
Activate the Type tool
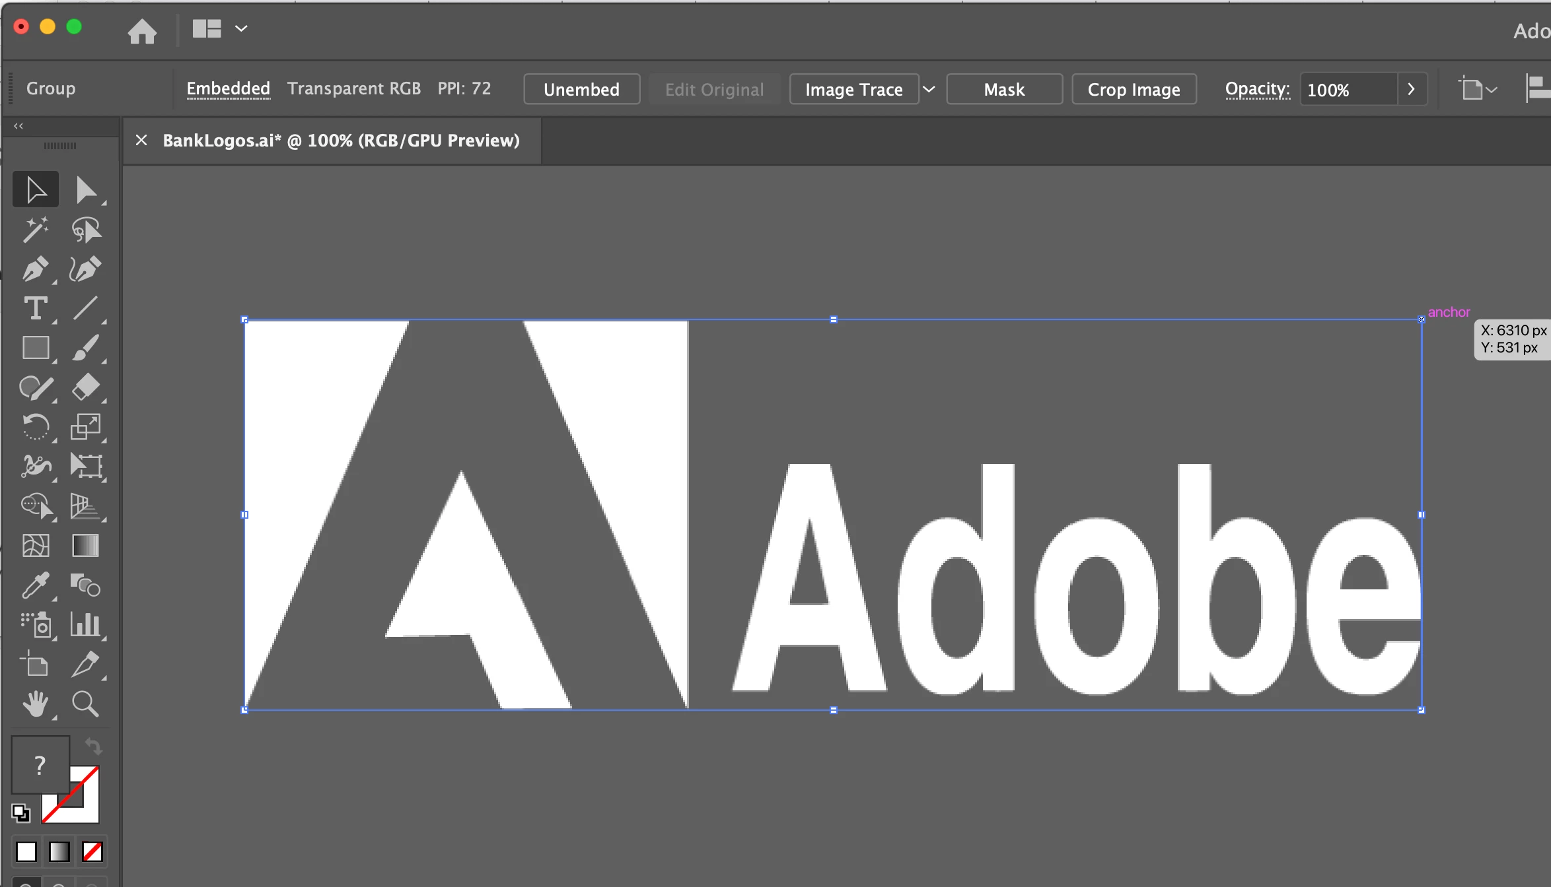pos(36,309)
